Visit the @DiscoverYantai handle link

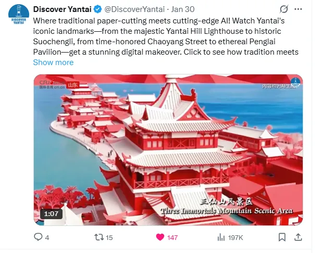point(134,9)
